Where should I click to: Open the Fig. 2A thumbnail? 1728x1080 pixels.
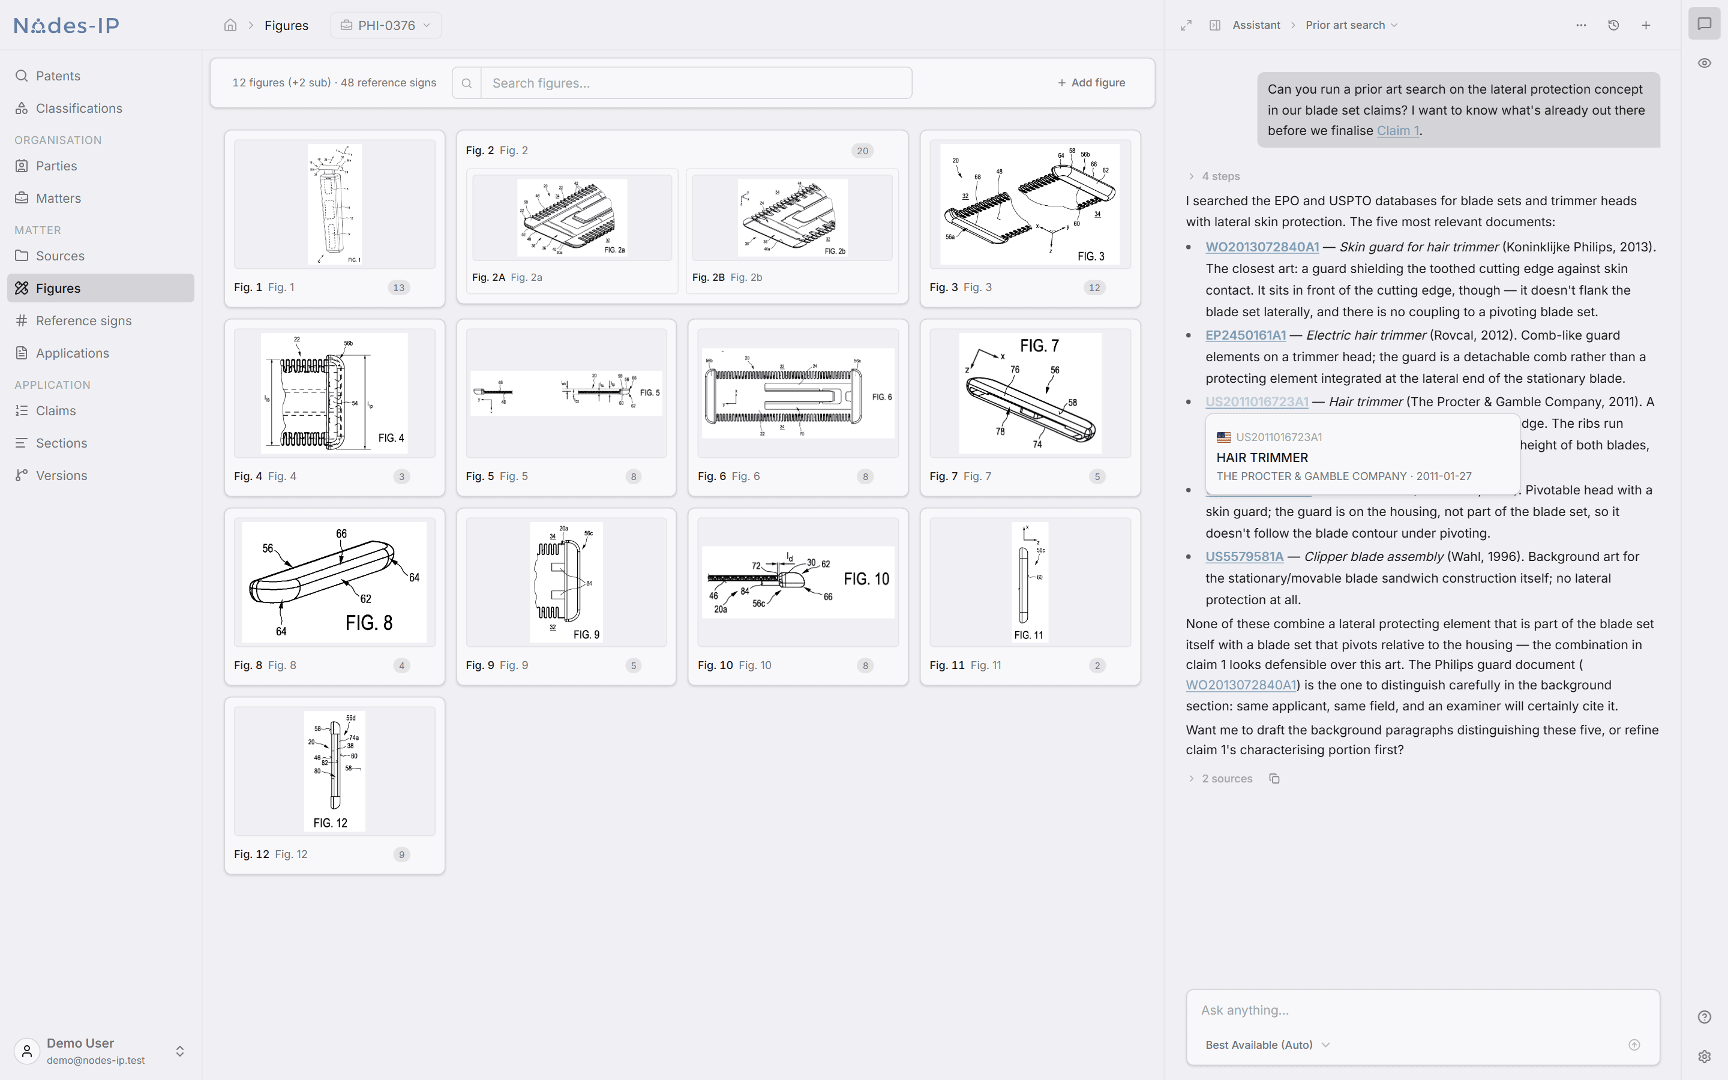pyautogui.click(x=572, y=218)
